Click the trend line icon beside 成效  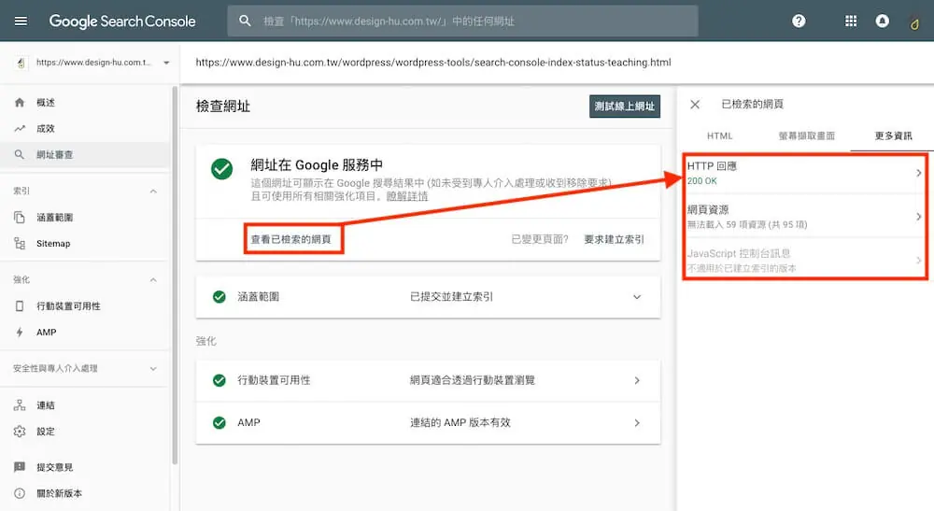[20, 129]
